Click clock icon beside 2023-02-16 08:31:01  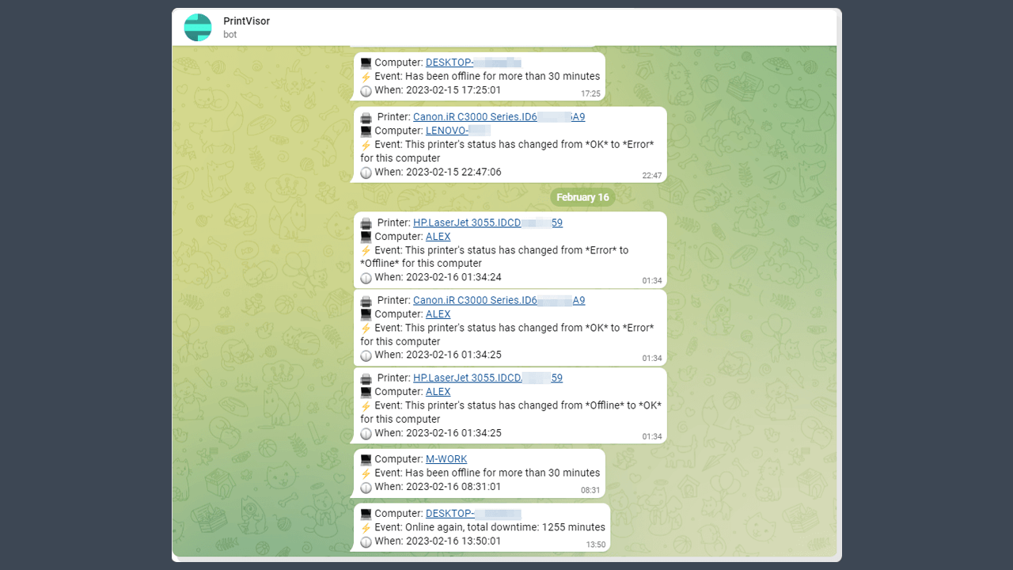click(366, 487)
